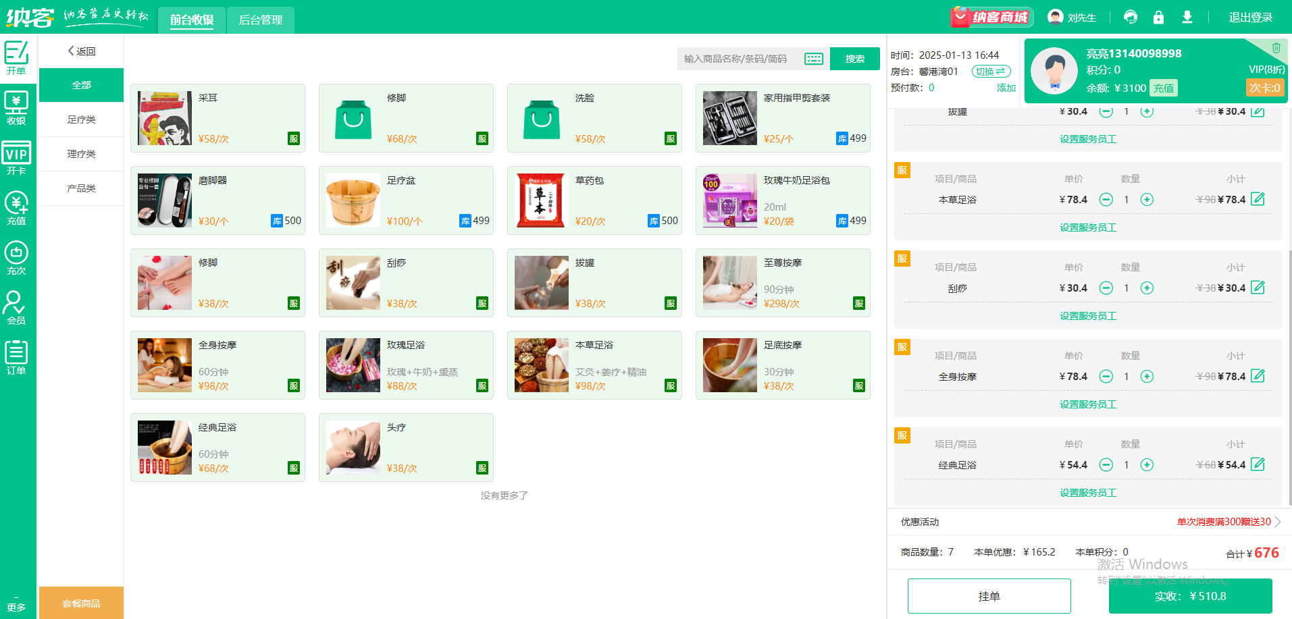Screen dimensions: 1292x619
Task: Click the keyboard icon in search box
Action: point(814,59)
